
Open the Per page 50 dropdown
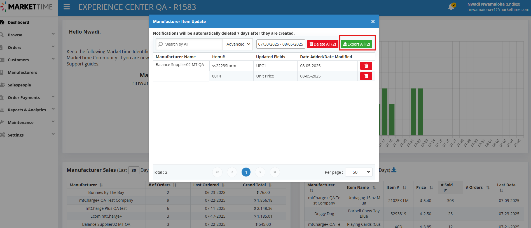point(359,172)
